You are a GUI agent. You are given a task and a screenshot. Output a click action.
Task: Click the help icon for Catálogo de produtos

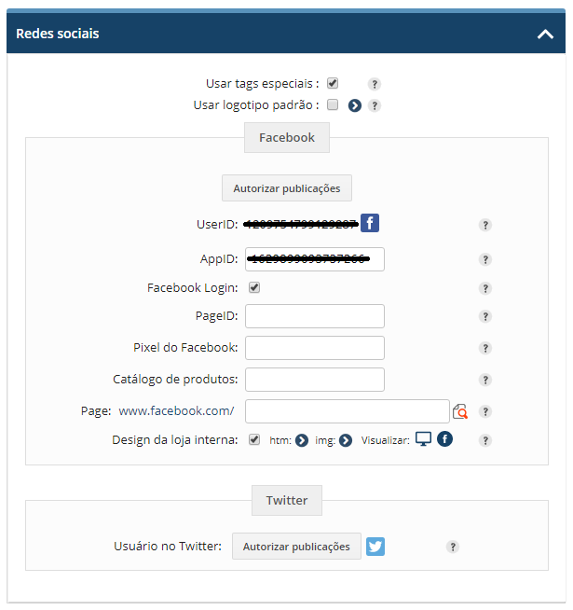coord(485,380)
